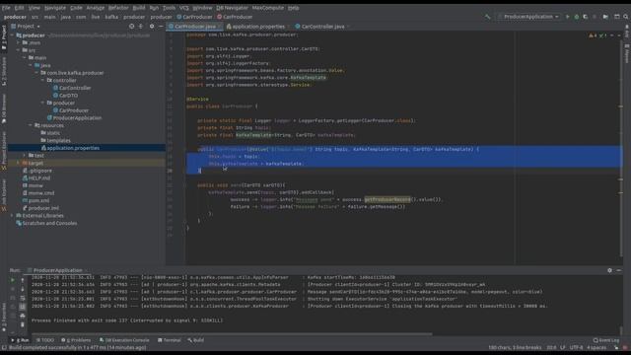Click print icon in Run console sidebar
The height and width of the screenshot is (355, 631).
pos(23,316)
